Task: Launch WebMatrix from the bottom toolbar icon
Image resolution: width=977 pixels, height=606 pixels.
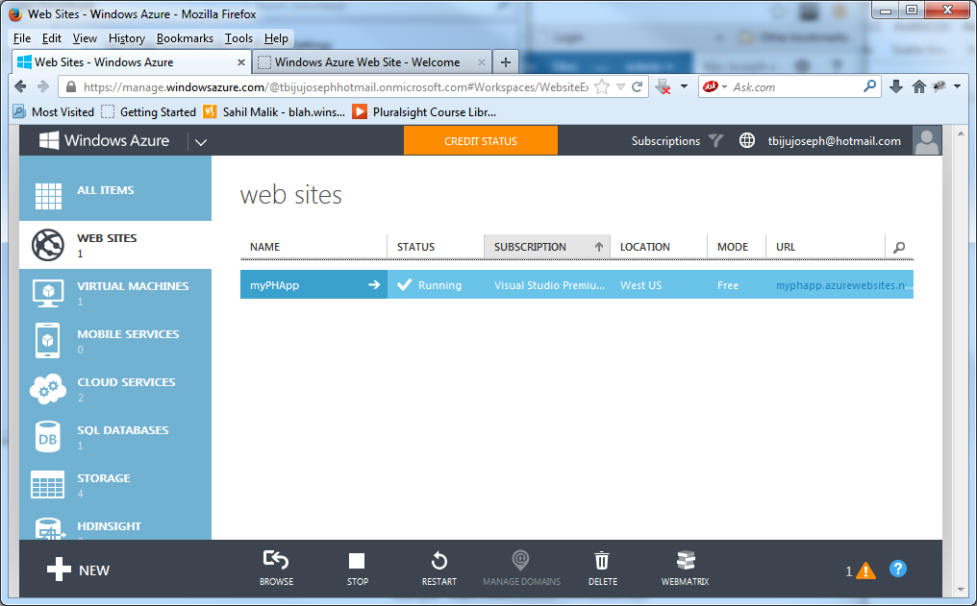Action: pos(686,560)
